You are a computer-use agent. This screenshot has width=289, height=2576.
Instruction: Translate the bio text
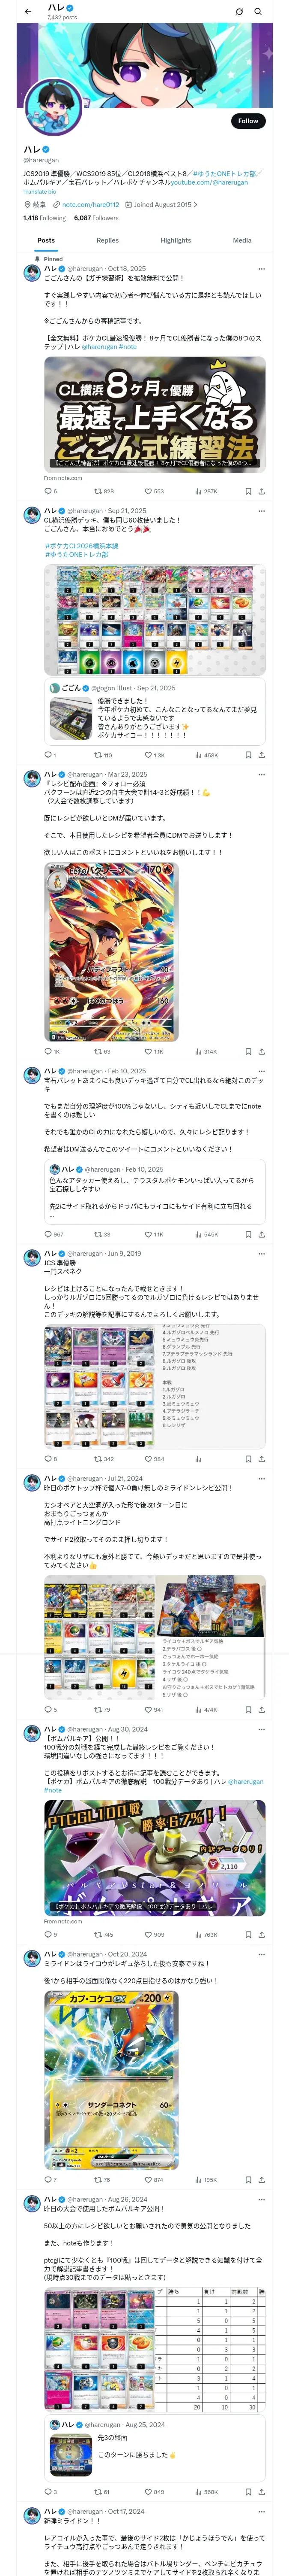coord(40,191)
